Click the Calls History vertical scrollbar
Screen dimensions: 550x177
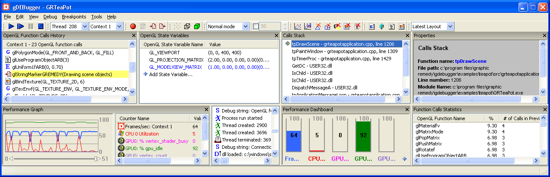(132, 68)
